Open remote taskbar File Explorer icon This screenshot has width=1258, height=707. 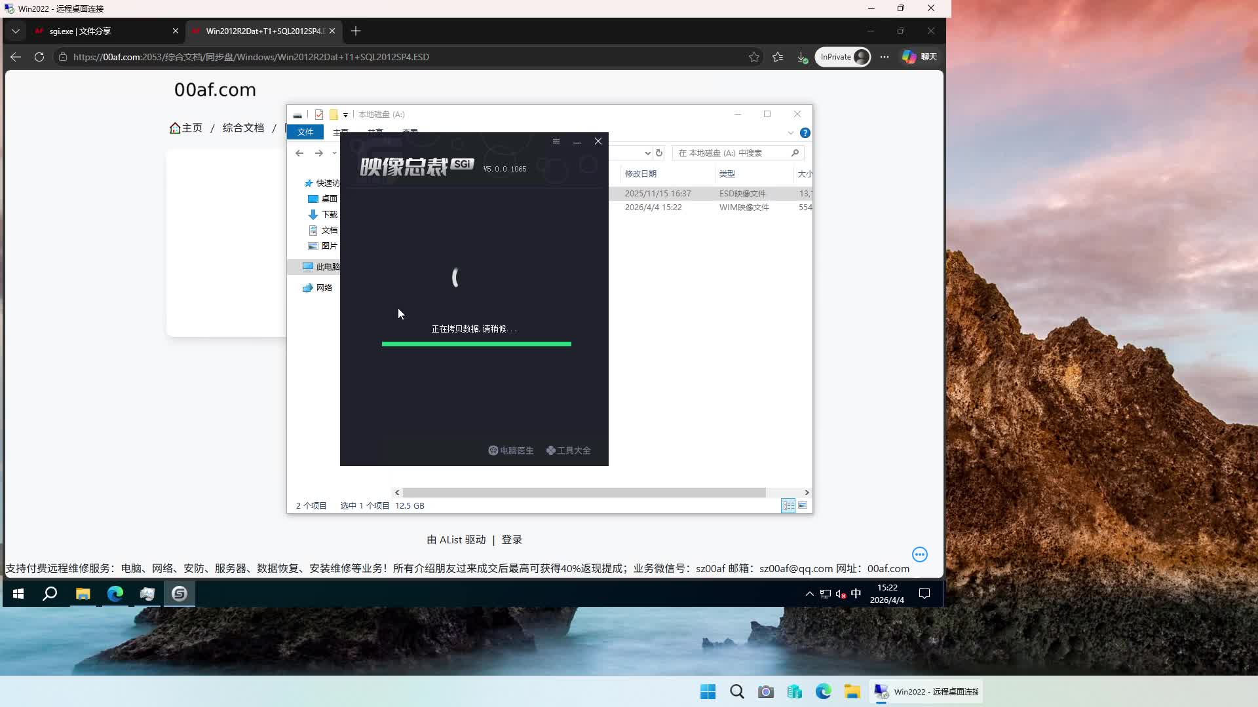[x=83, y=594]
